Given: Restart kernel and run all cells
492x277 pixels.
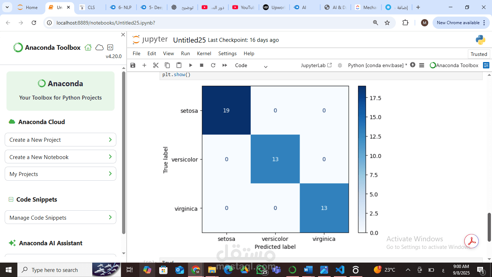Looking at the screenshot, I should click(x=224, y=65).
